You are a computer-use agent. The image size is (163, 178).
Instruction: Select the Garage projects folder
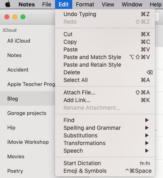27,113
